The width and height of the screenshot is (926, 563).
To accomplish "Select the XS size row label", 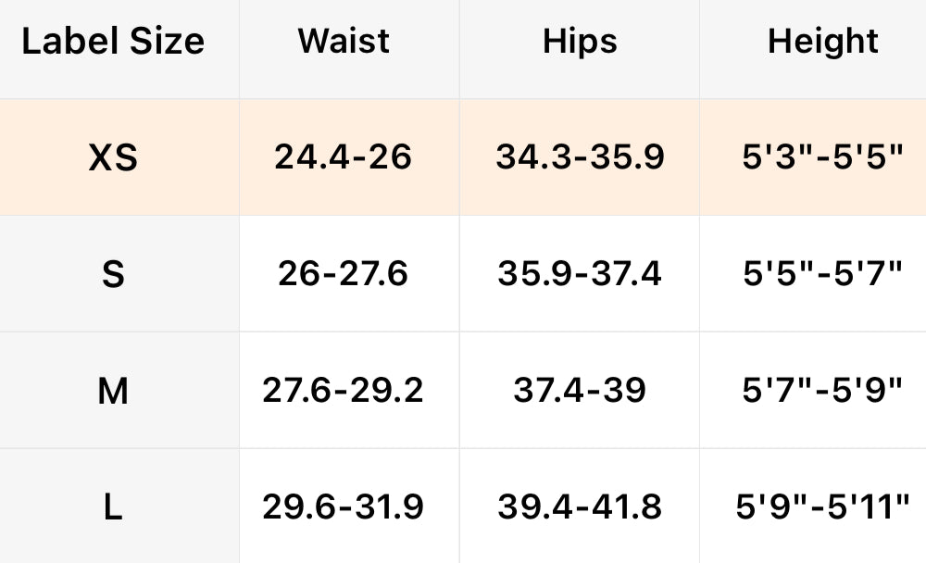I will click(x=113, y=158).
